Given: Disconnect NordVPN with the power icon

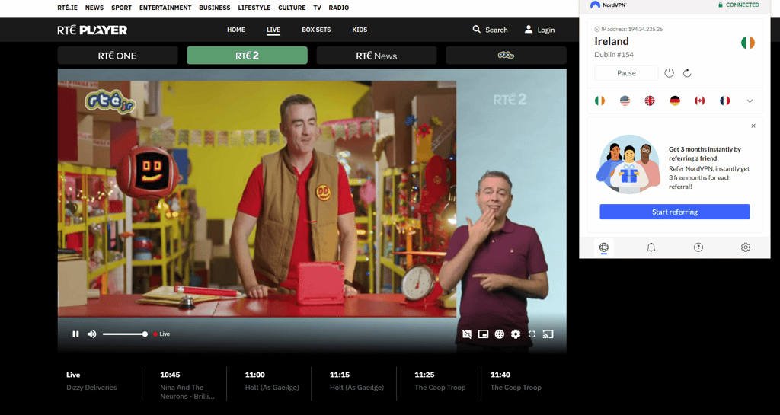Looking at the screenshot, I should 669,73.
